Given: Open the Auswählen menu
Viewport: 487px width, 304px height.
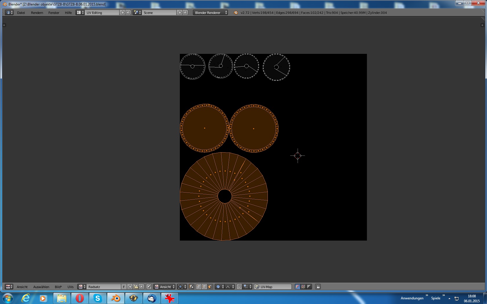Looking at the screenshot, I should pyautogui.click(x=41, y=287).
